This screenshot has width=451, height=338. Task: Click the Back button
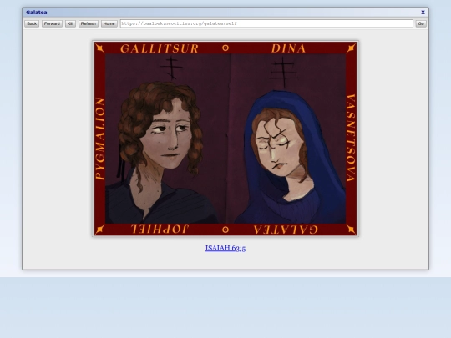pos(32,23)
